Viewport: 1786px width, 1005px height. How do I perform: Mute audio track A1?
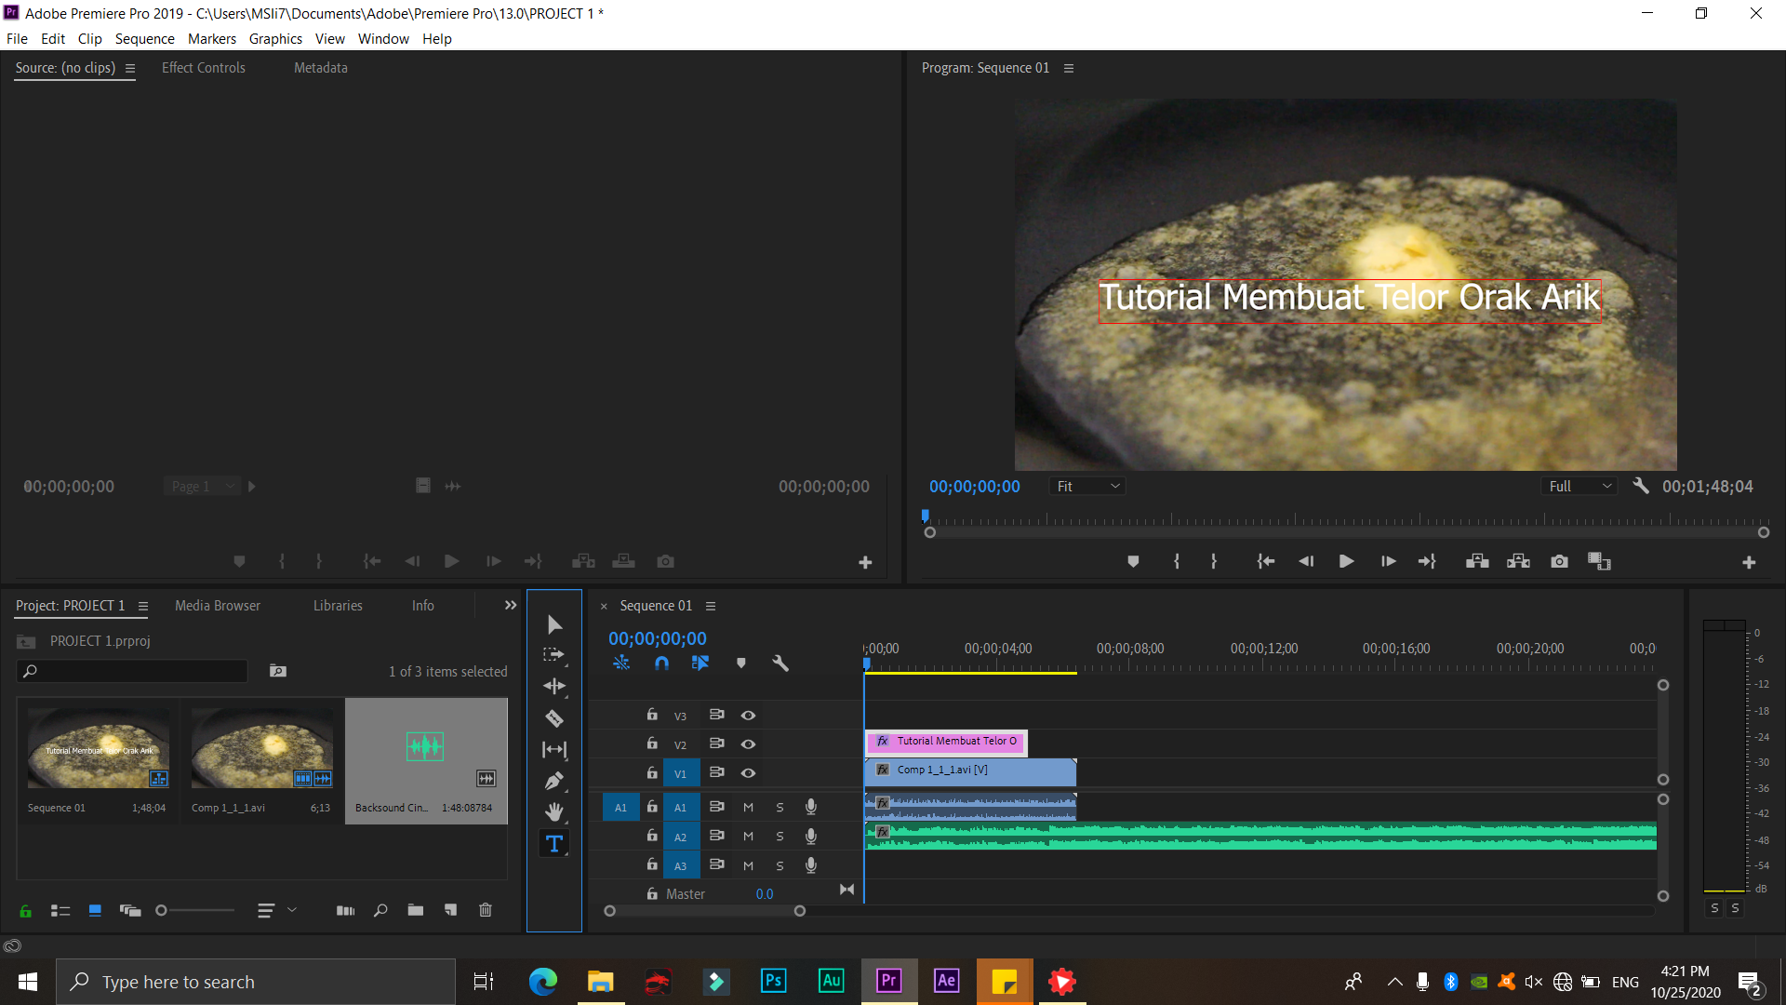click(x=748, y=807)
